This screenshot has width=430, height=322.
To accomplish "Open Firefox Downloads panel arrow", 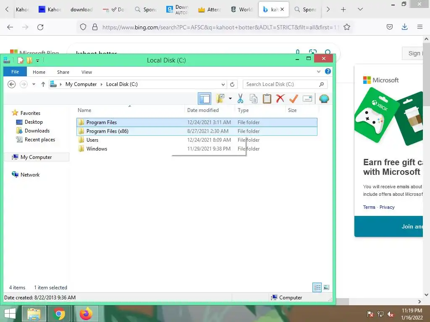I will click(404, 27).
